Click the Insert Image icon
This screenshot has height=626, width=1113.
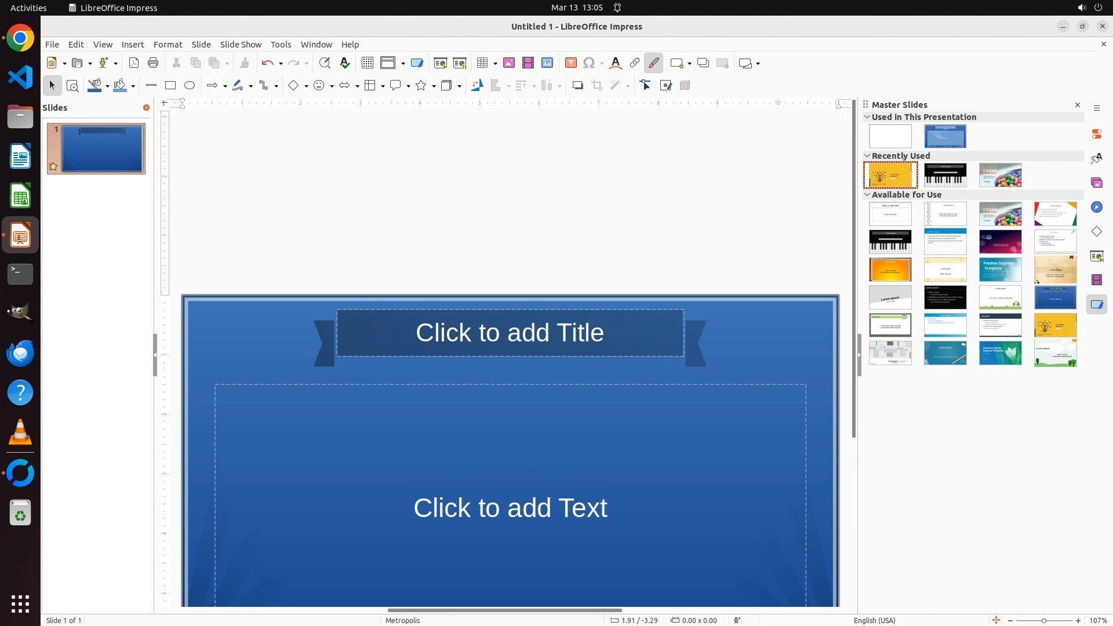coord(509,63)
